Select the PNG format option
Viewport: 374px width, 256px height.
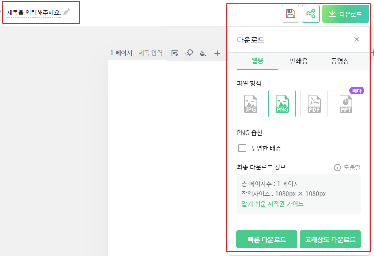[x=282, y=104]
